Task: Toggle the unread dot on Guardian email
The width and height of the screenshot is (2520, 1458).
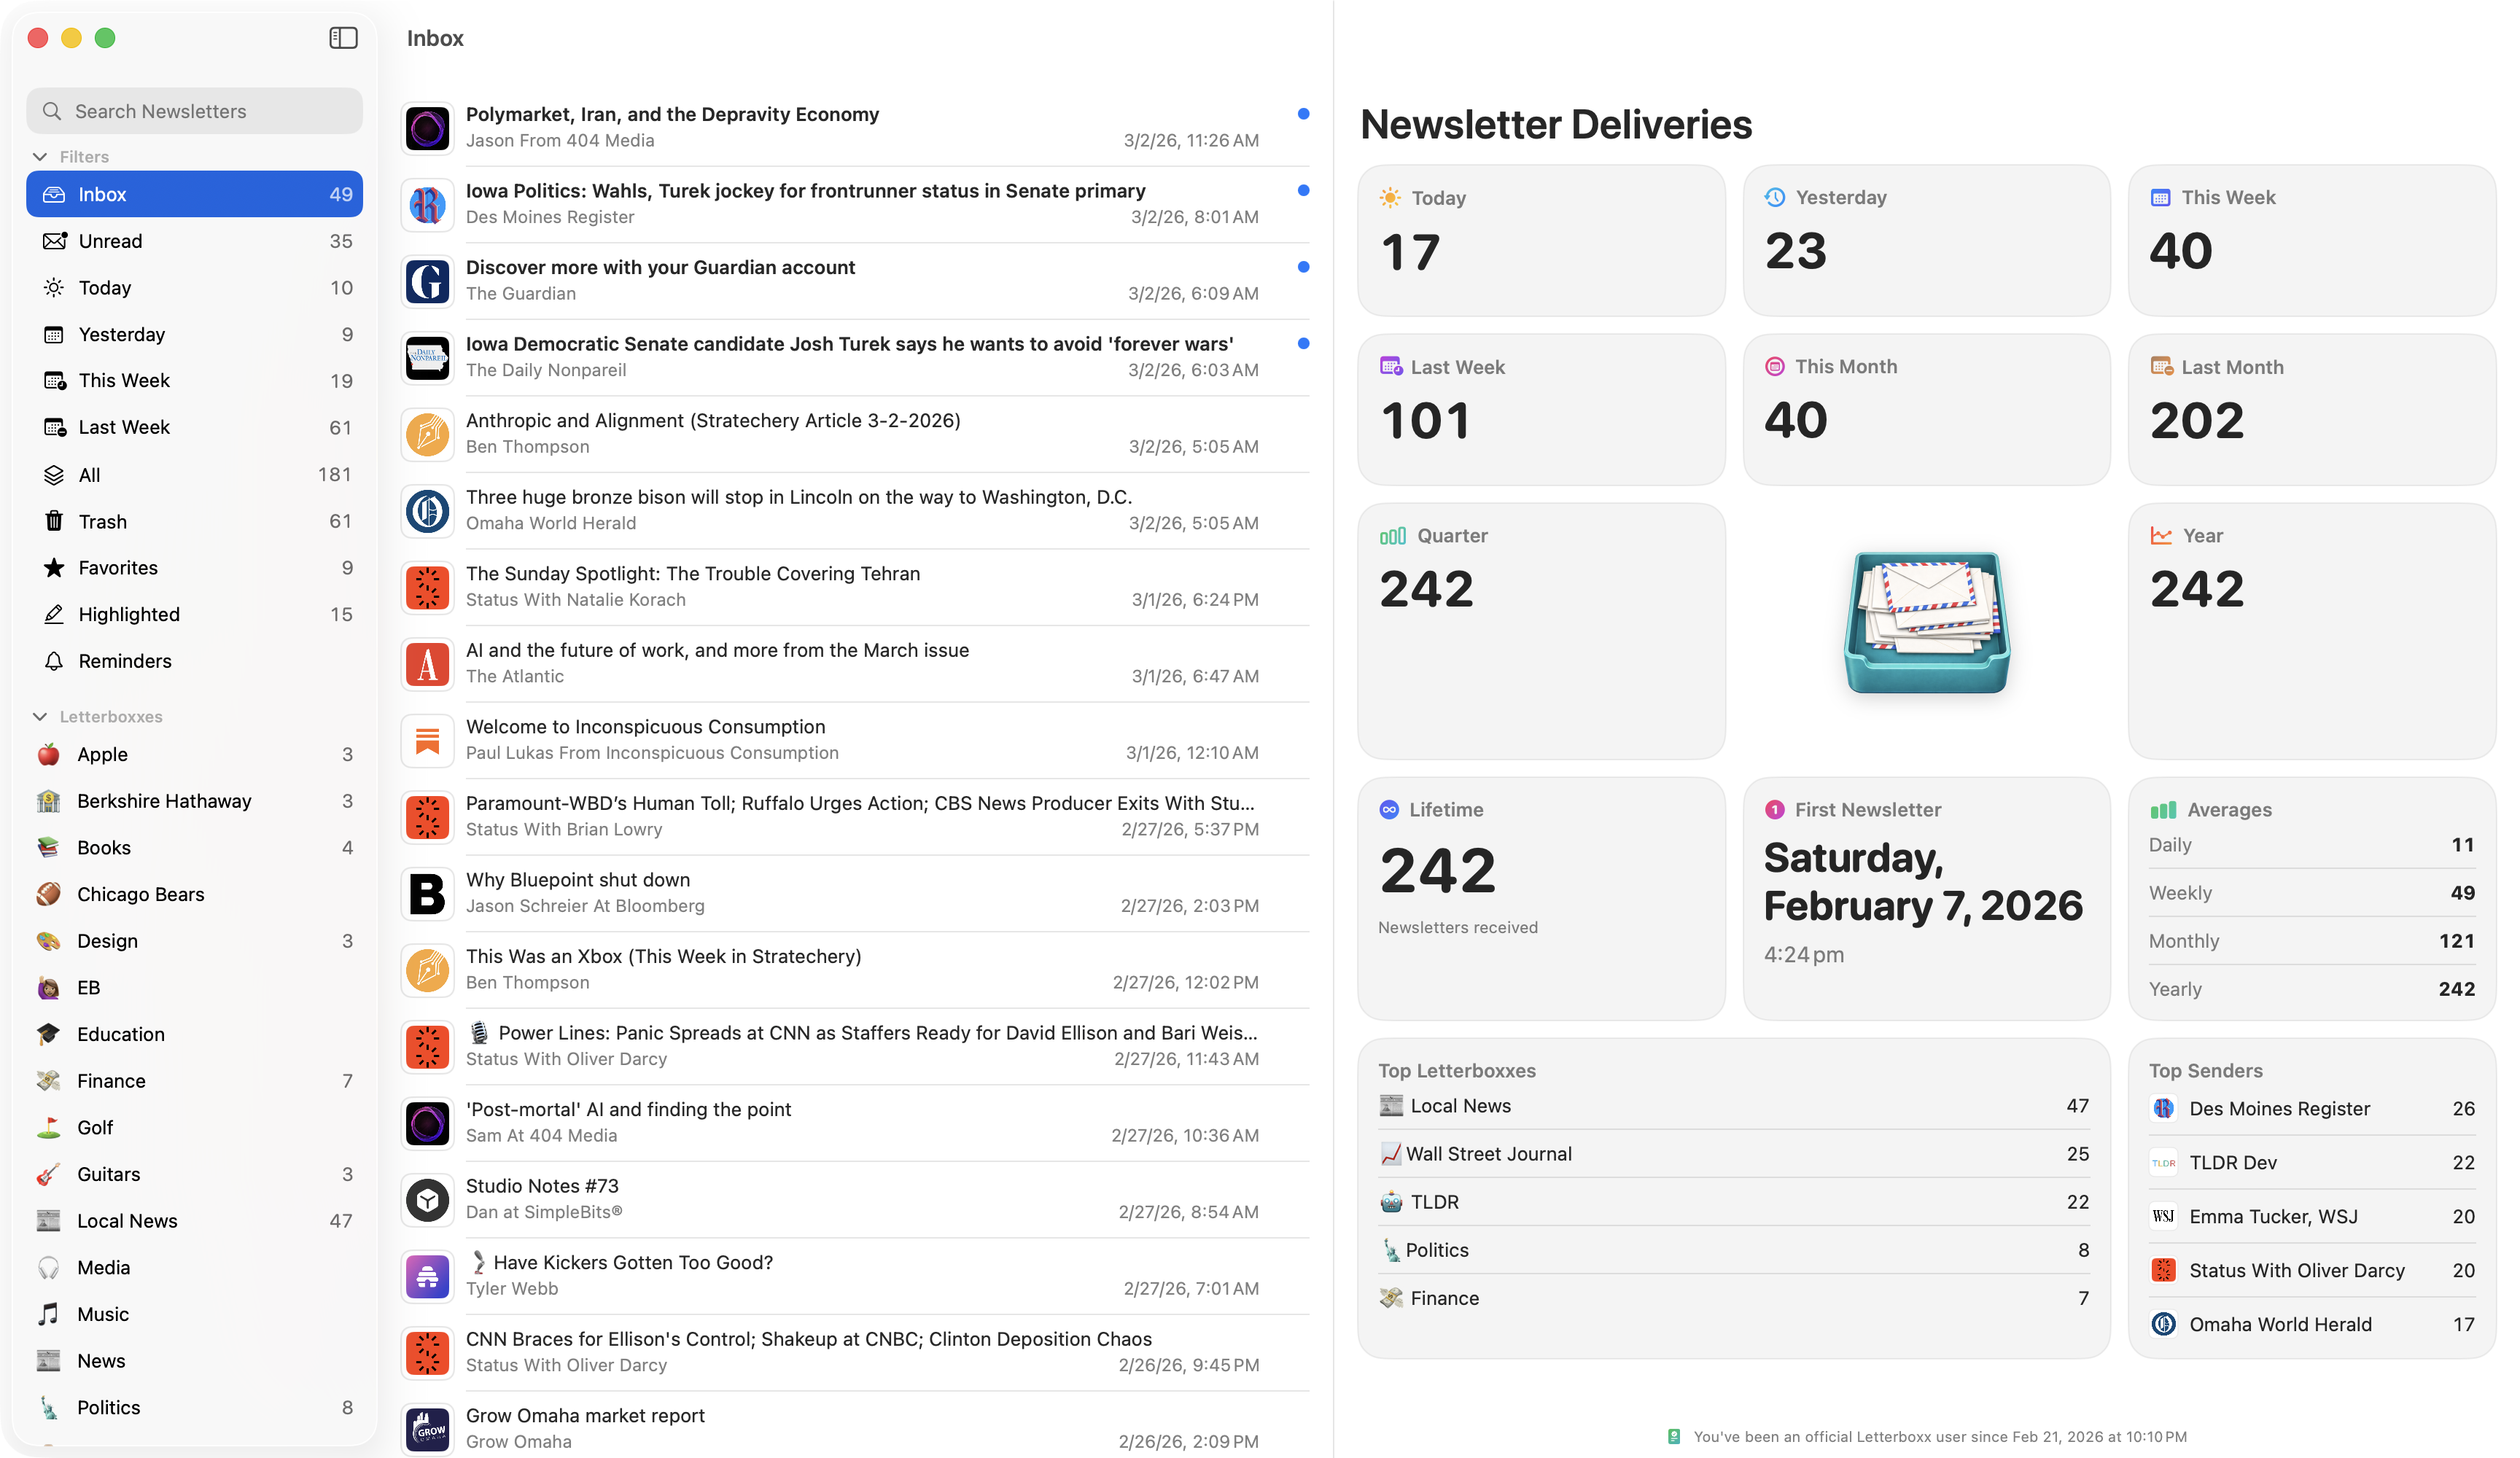Action: click(x=1303, y=267)
